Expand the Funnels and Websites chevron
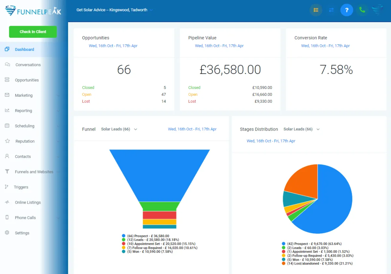Image resolution: width=391 pixels, height=274 pixels. (58, 172)
